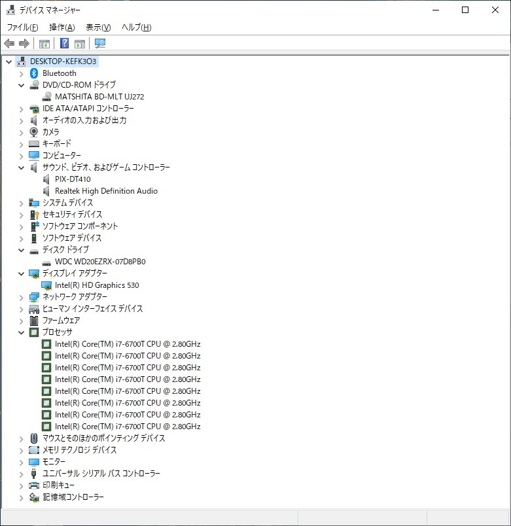
Task: Expand the IDE ATA/ATAPI controllers category
Action: [22, 109]
